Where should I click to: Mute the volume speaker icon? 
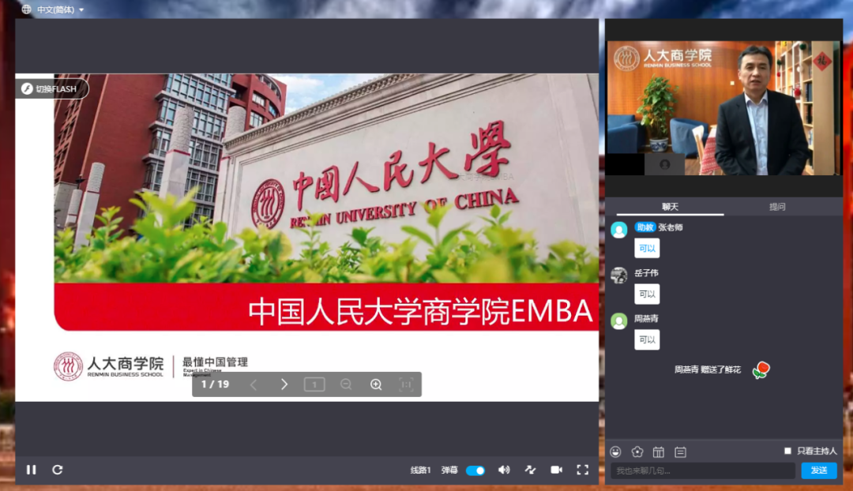504,470
